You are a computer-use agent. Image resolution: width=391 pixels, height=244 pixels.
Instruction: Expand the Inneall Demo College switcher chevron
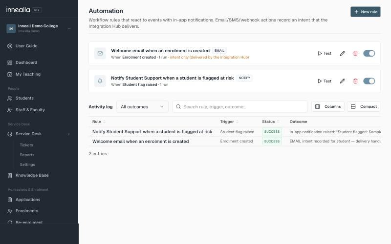click(69, 29)
